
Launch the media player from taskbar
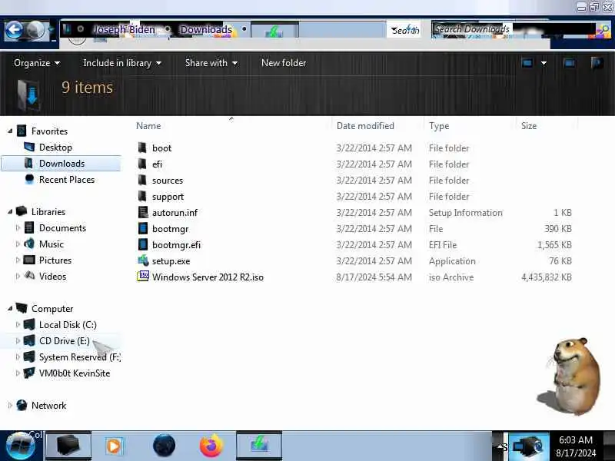114,446
